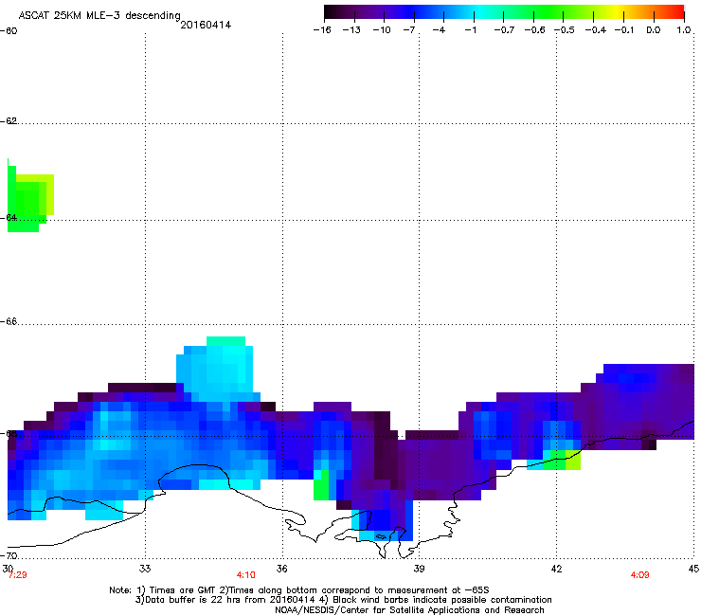Screen dimensions: 701x616
Task: Click the -70 latitude axis label
Action: point(9,555)
